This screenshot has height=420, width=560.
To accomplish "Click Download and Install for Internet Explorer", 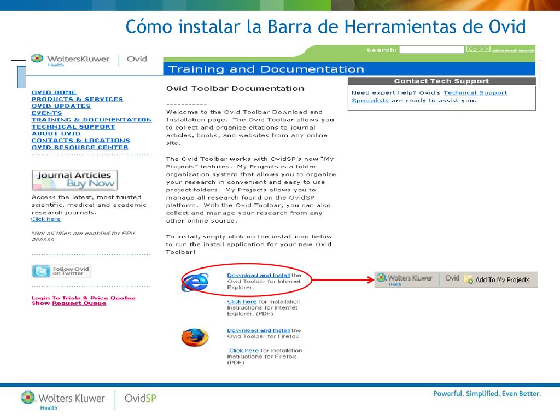I will 259,276.
